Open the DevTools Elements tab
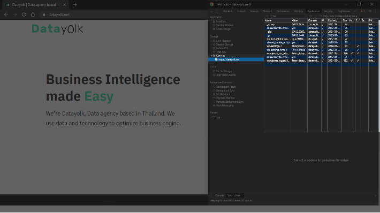 [228, 11]
